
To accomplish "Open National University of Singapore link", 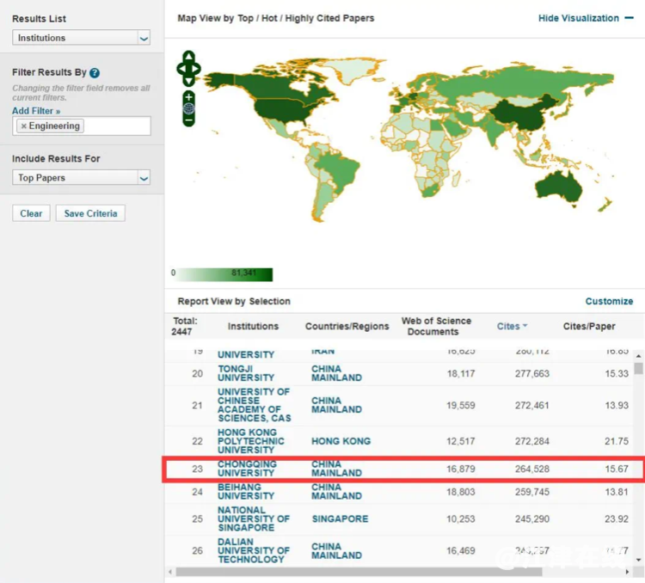I will click(x=254, y=519).
